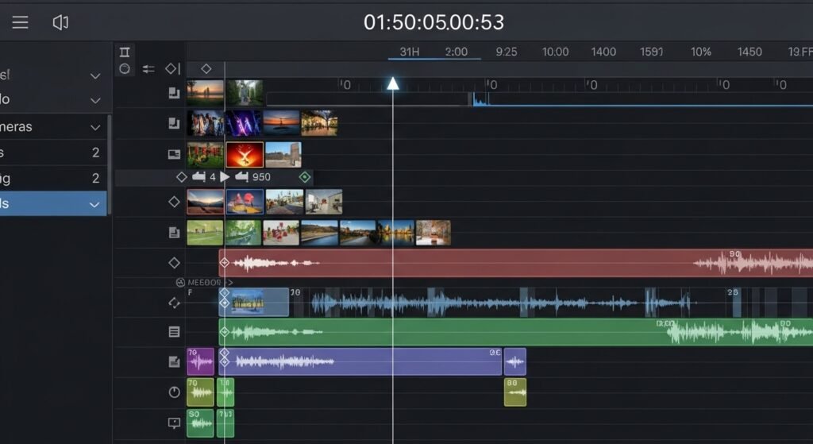Select the blue clip with winter thumbnail
Viewport: 813px width, 444px height.
(x=254, y=303)
